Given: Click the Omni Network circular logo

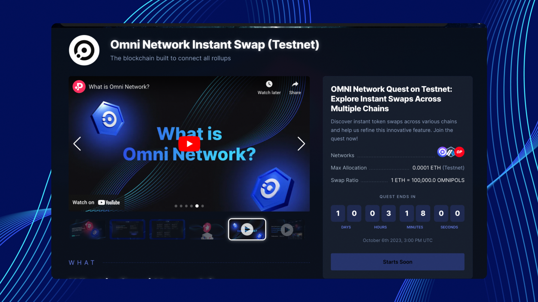Looking at the screenshot, I should (84, 50).
